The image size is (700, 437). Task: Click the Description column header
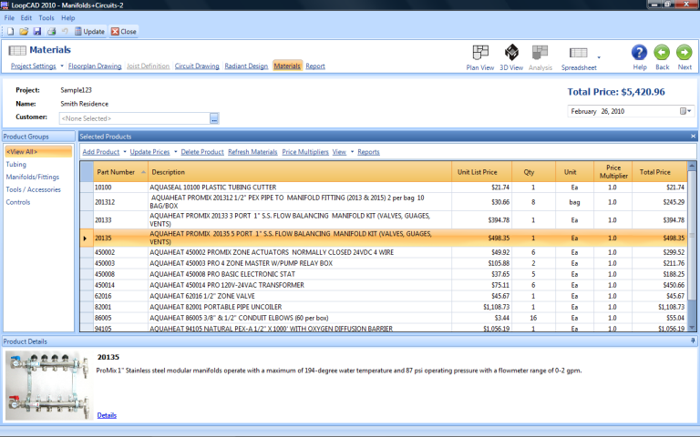[x=300, y=172]
